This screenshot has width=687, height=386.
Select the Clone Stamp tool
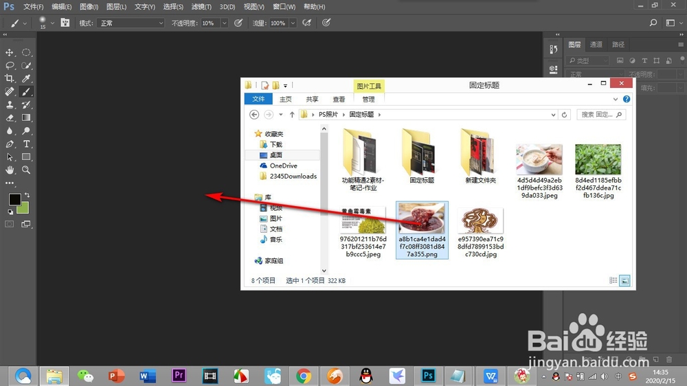[9, 104]
